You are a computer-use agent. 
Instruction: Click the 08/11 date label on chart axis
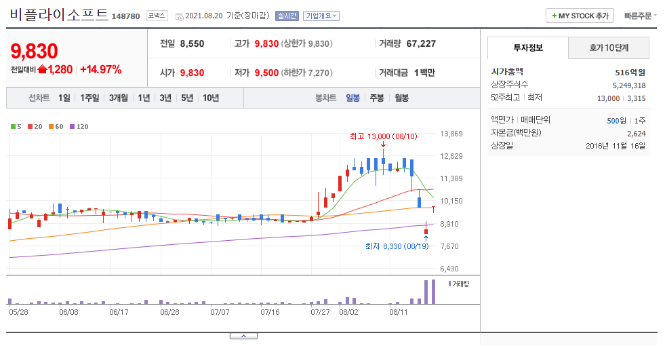398,312
